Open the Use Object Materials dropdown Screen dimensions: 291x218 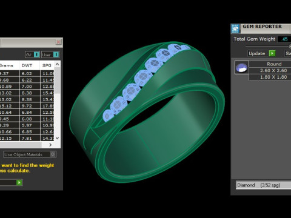(30, 154)
